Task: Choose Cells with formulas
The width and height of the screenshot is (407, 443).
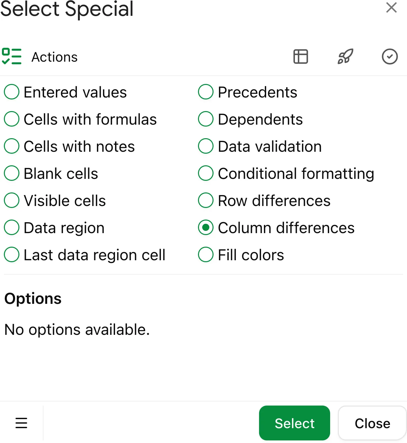Action: [x=11, y=119]
